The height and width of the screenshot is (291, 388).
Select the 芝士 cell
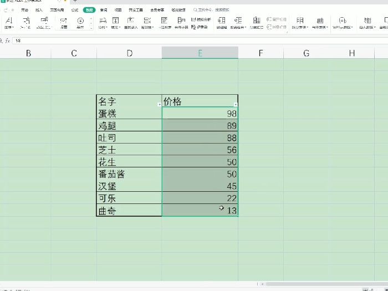[129, 150]
